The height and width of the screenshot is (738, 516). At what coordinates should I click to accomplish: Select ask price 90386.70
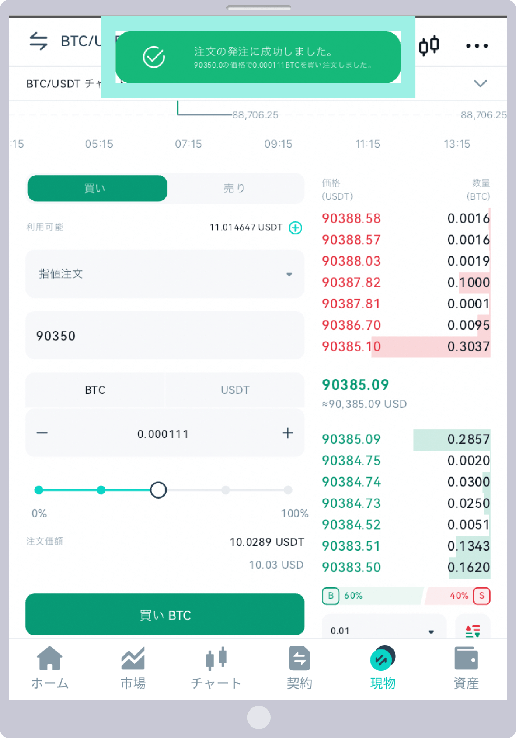(351, 325)
